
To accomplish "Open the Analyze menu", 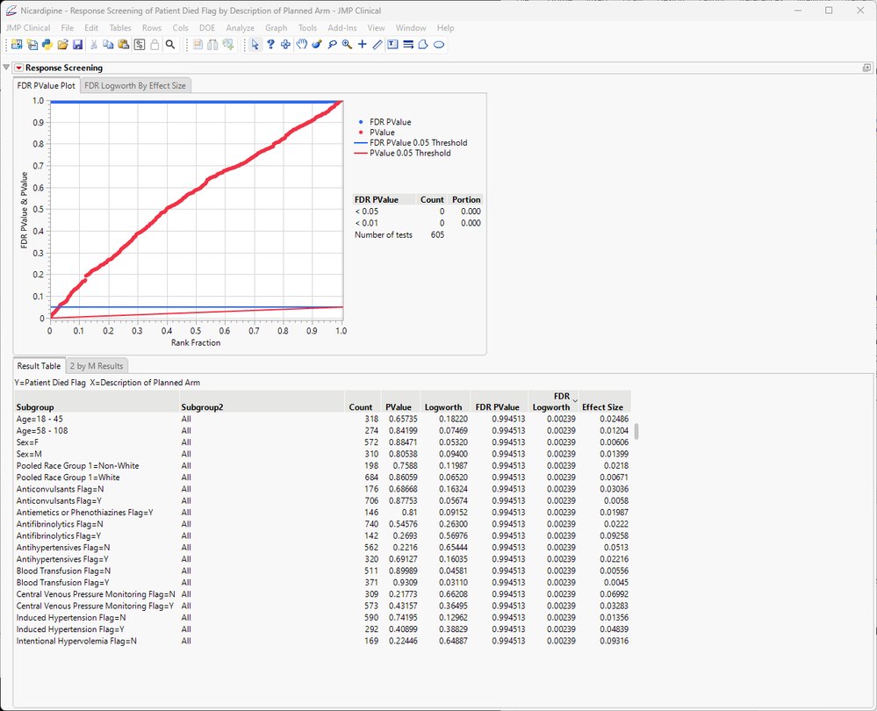I will pos(240,28).
